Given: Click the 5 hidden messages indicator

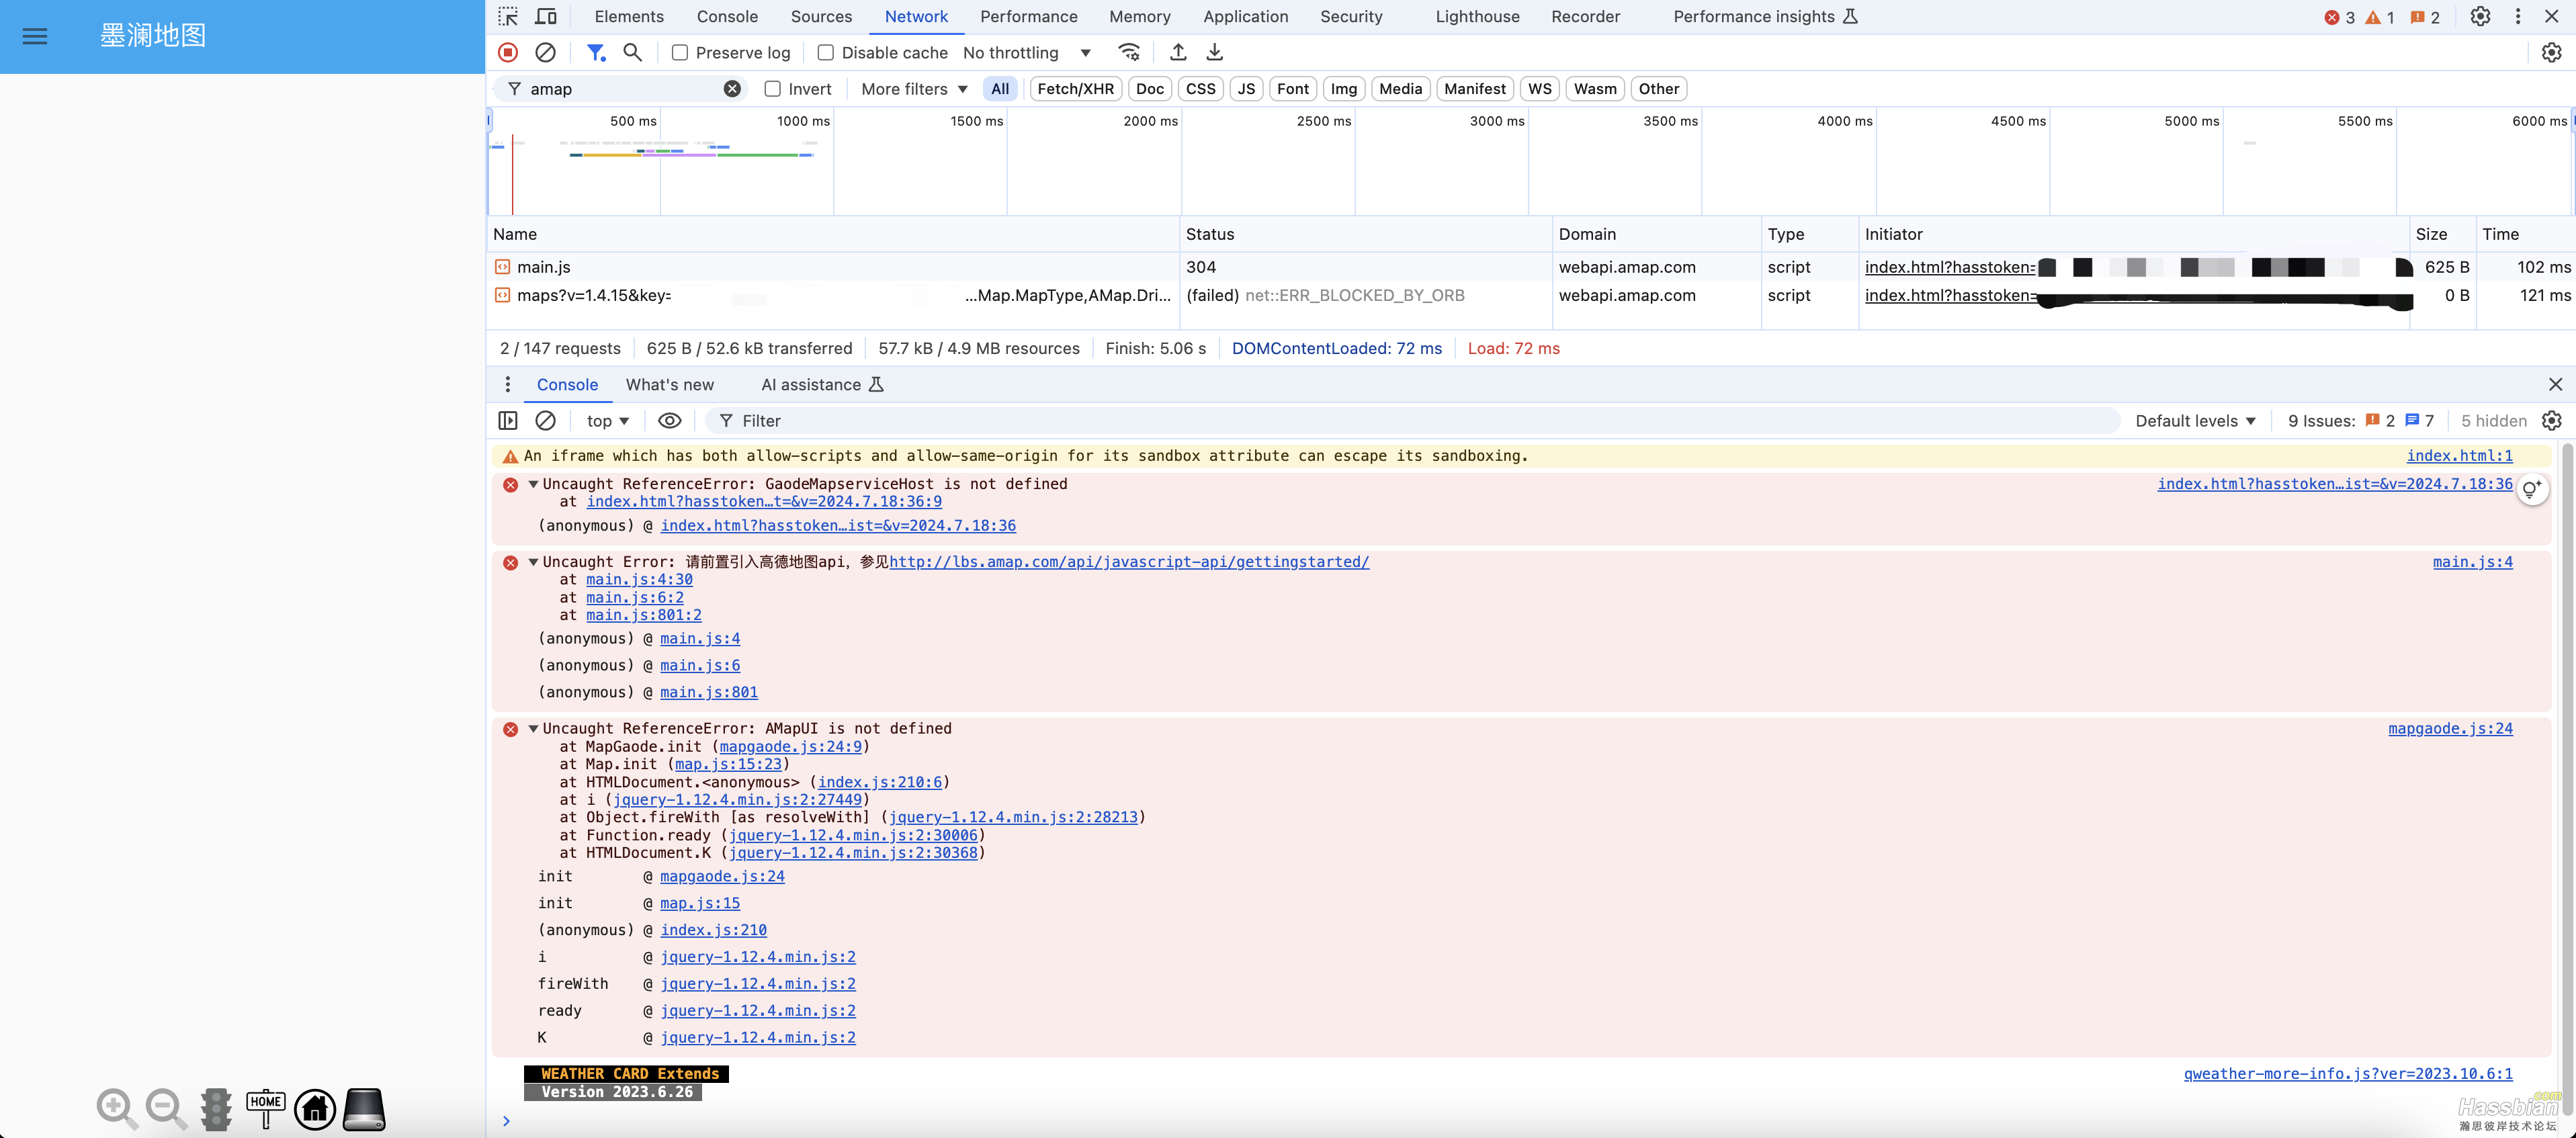Looking at the screenshot, I should [2493, 421].
